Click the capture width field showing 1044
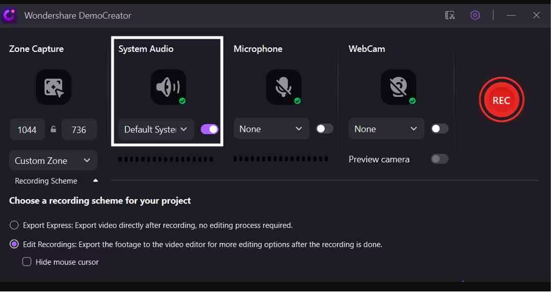The height and width of the screenshot is (292, 552). click(x=27, y=130)
